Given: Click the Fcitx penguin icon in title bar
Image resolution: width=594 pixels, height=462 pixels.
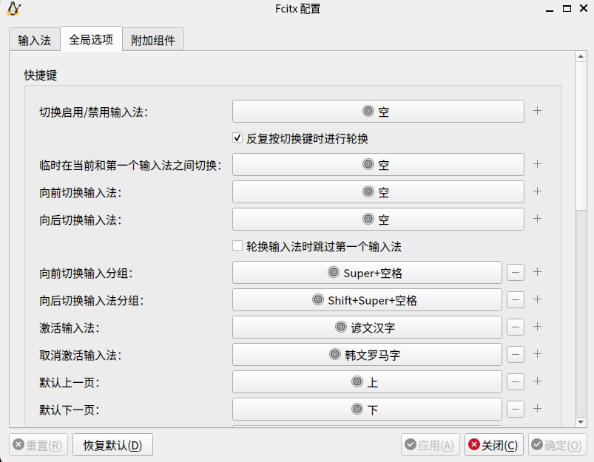Looking at the screenshot, I should tap(14, 9).
